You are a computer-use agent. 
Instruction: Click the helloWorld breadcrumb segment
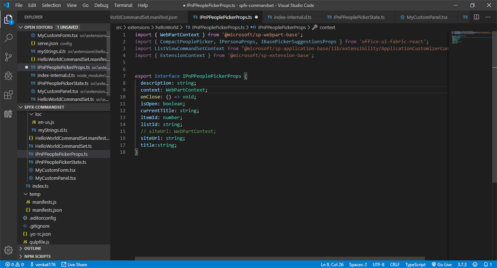167,28
